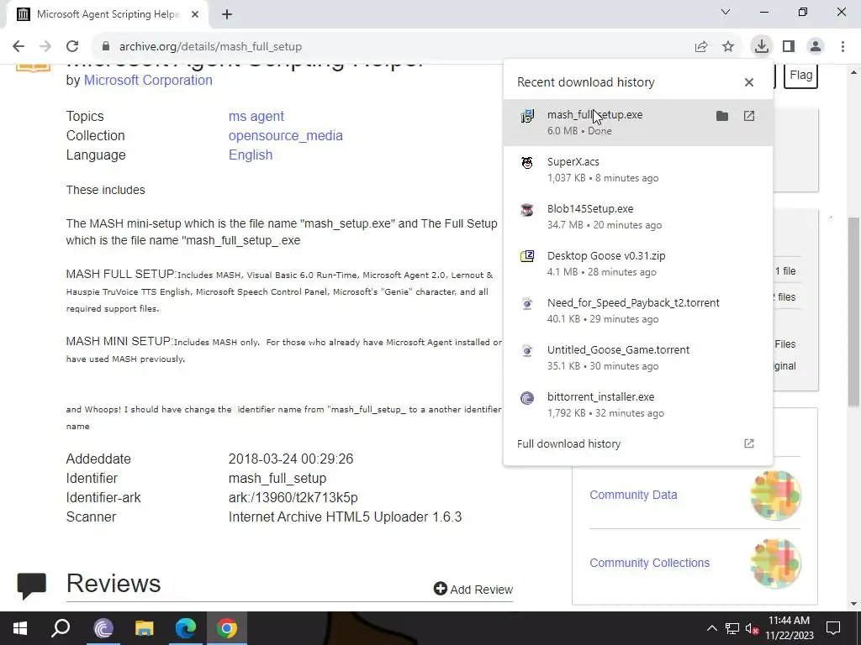Open the notification center icon
The image size is (861, 645).
[833, 628]
